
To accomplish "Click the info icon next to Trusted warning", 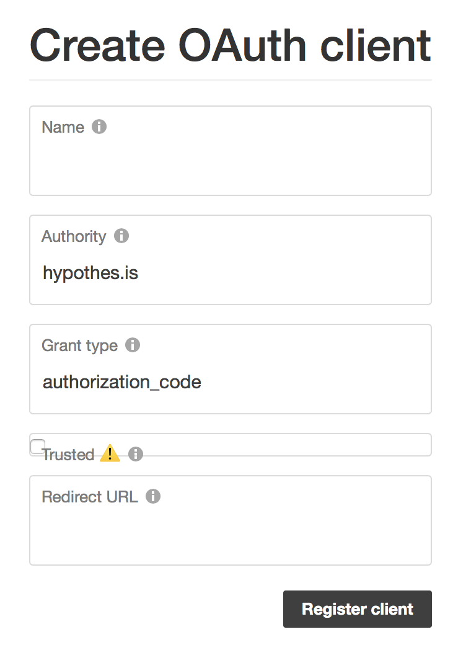I will pyautogui.click(x=136, y=454).
